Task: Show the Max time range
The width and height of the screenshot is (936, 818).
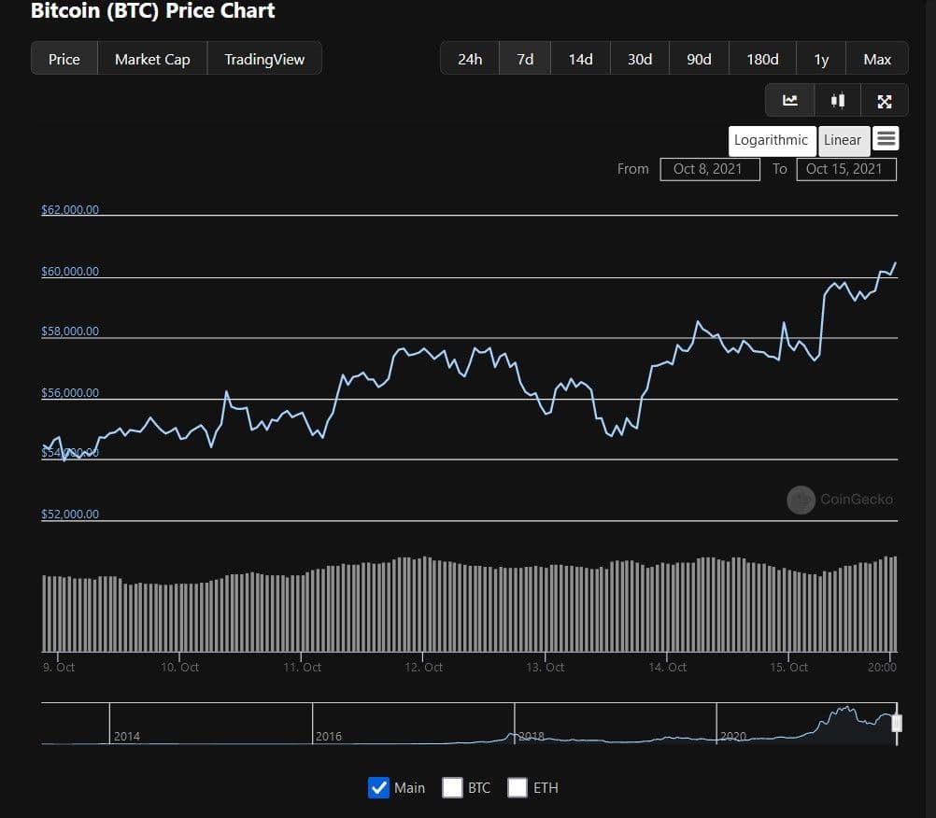Action: coord(877,59)
